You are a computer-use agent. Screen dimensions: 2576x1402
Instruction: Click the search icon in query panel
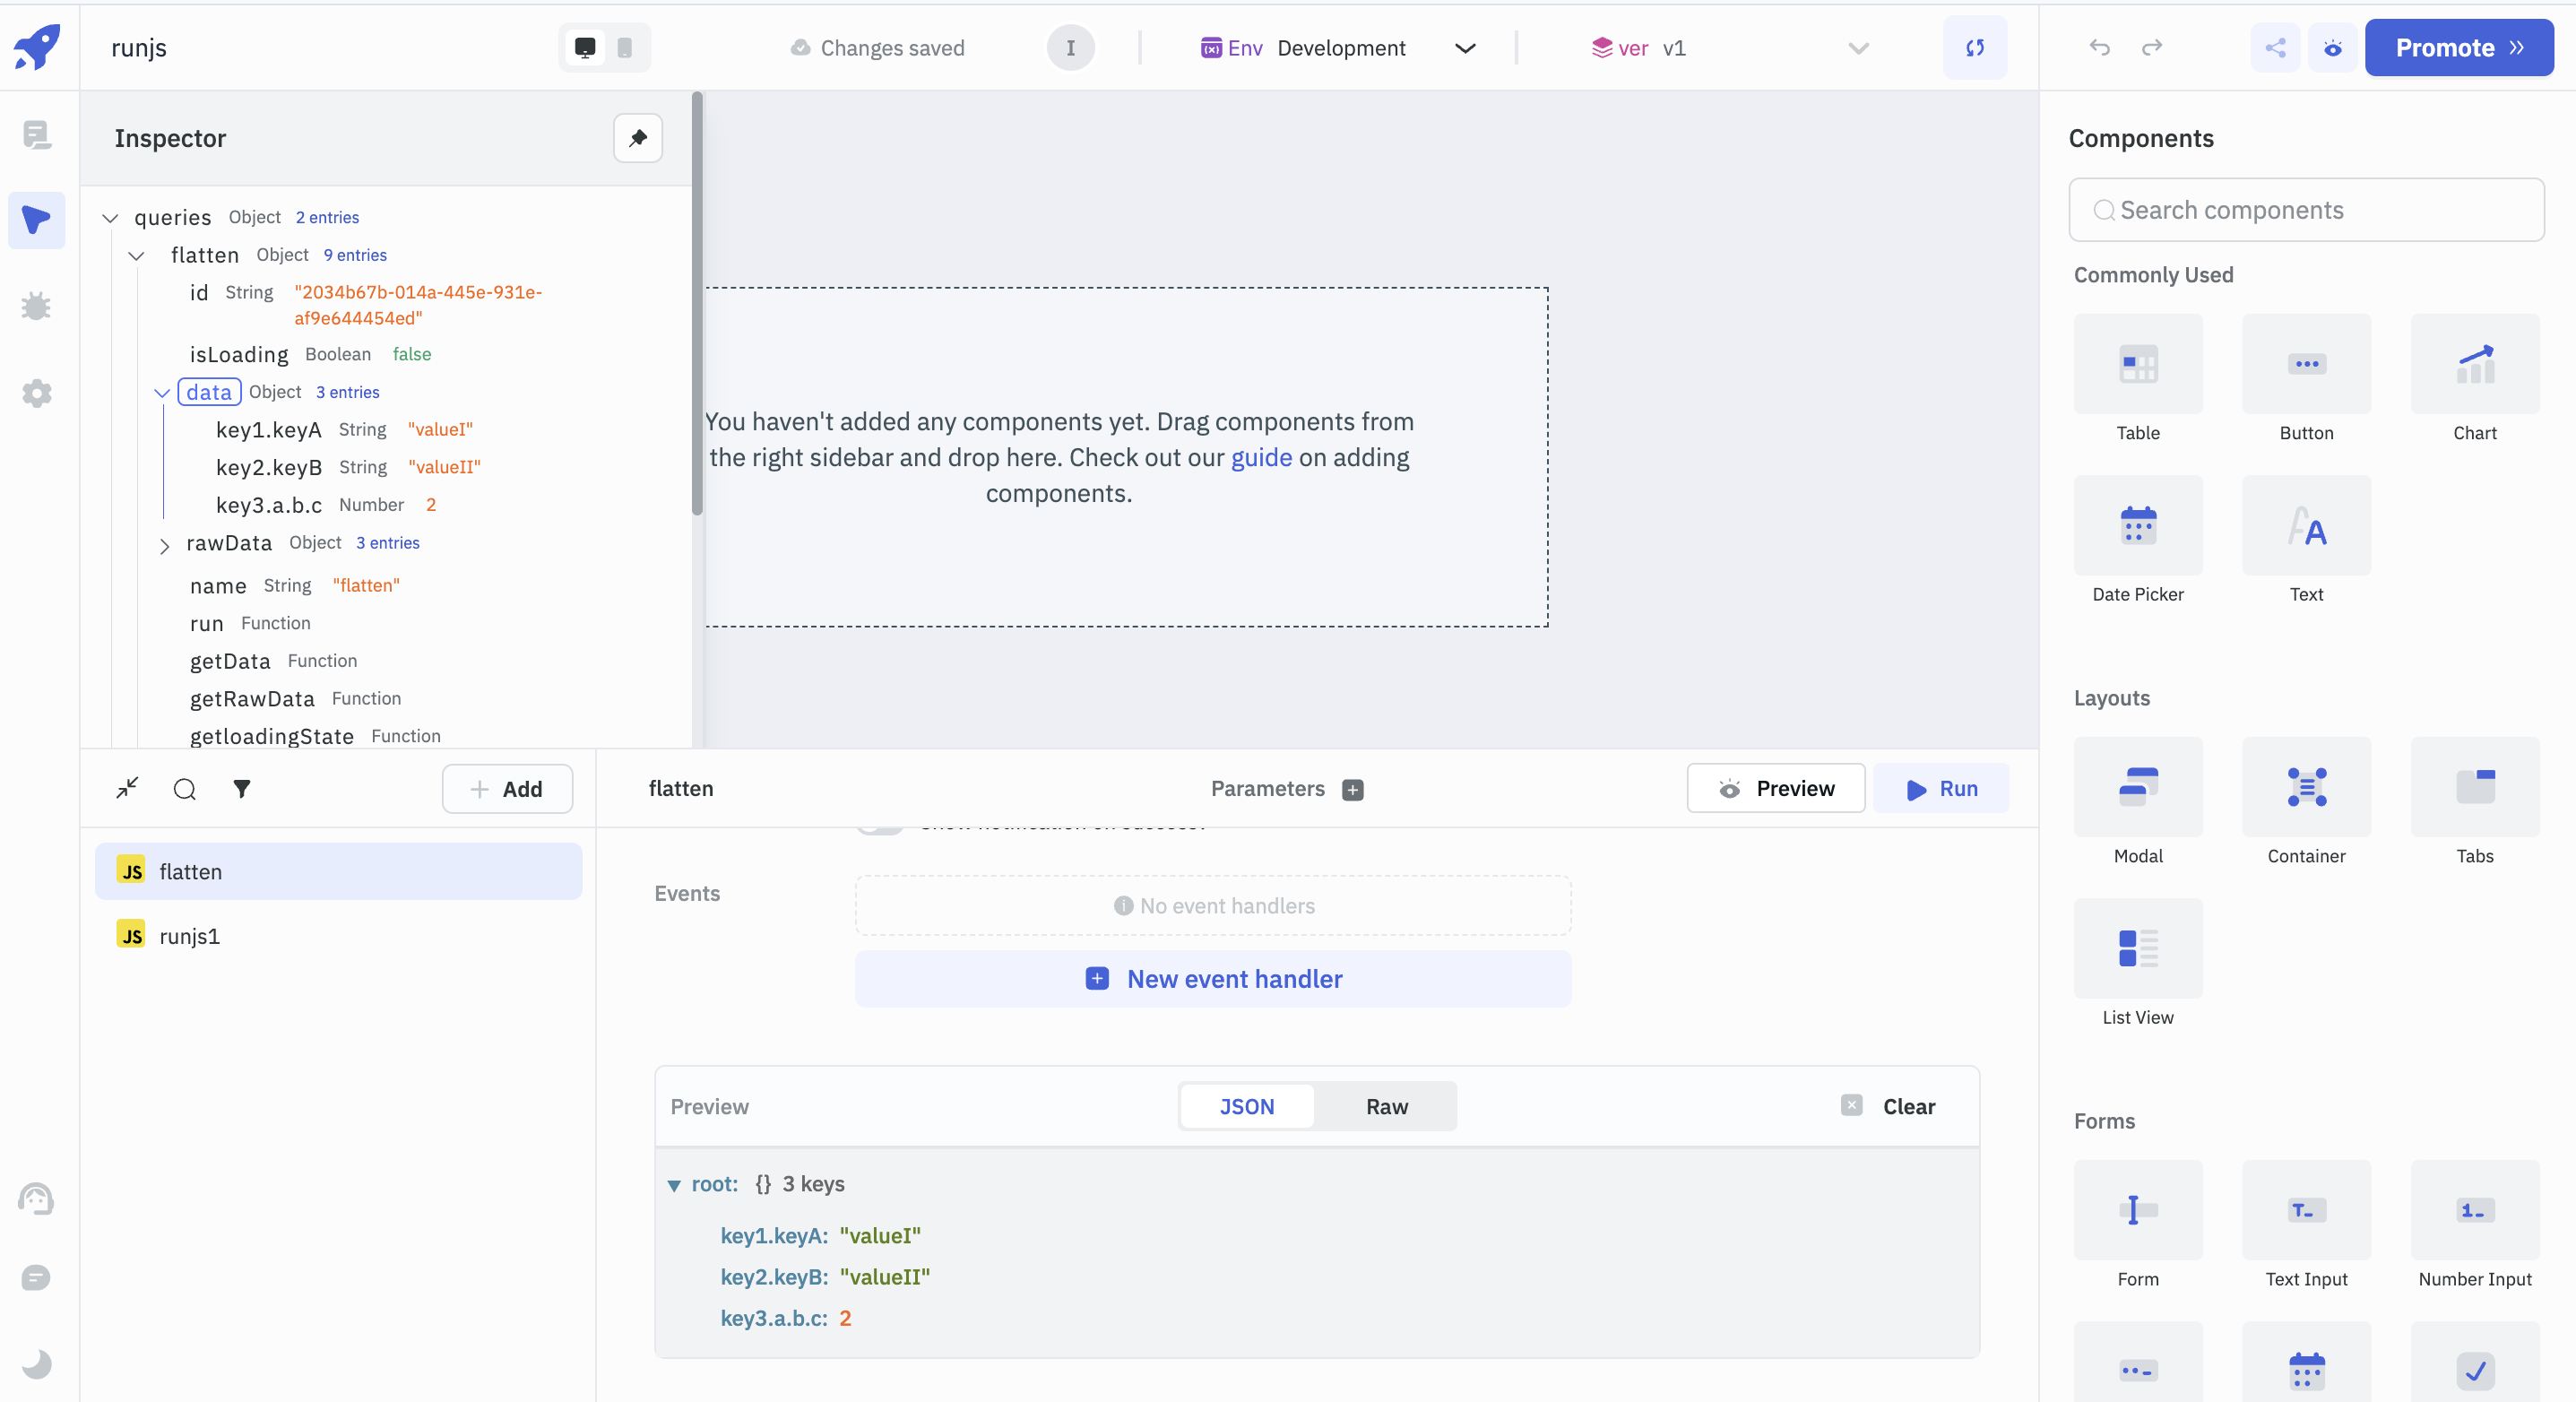[x=185, y=789]
